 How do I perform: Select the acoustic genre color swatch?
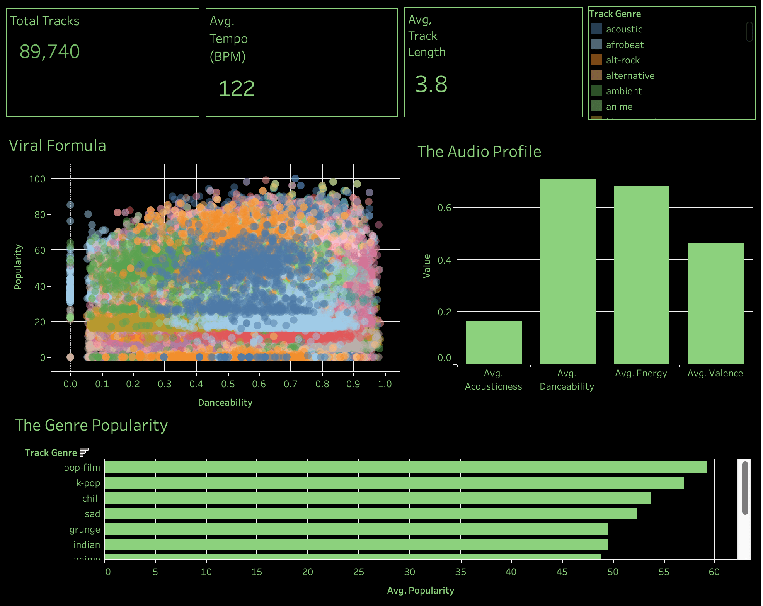[x=597, y=29]
